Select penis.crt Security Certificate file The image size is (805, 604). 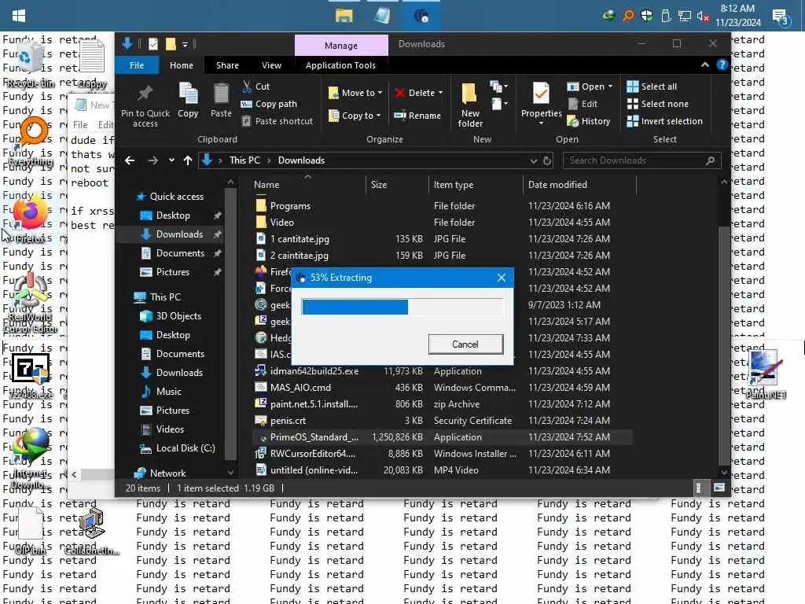(442, 421)
